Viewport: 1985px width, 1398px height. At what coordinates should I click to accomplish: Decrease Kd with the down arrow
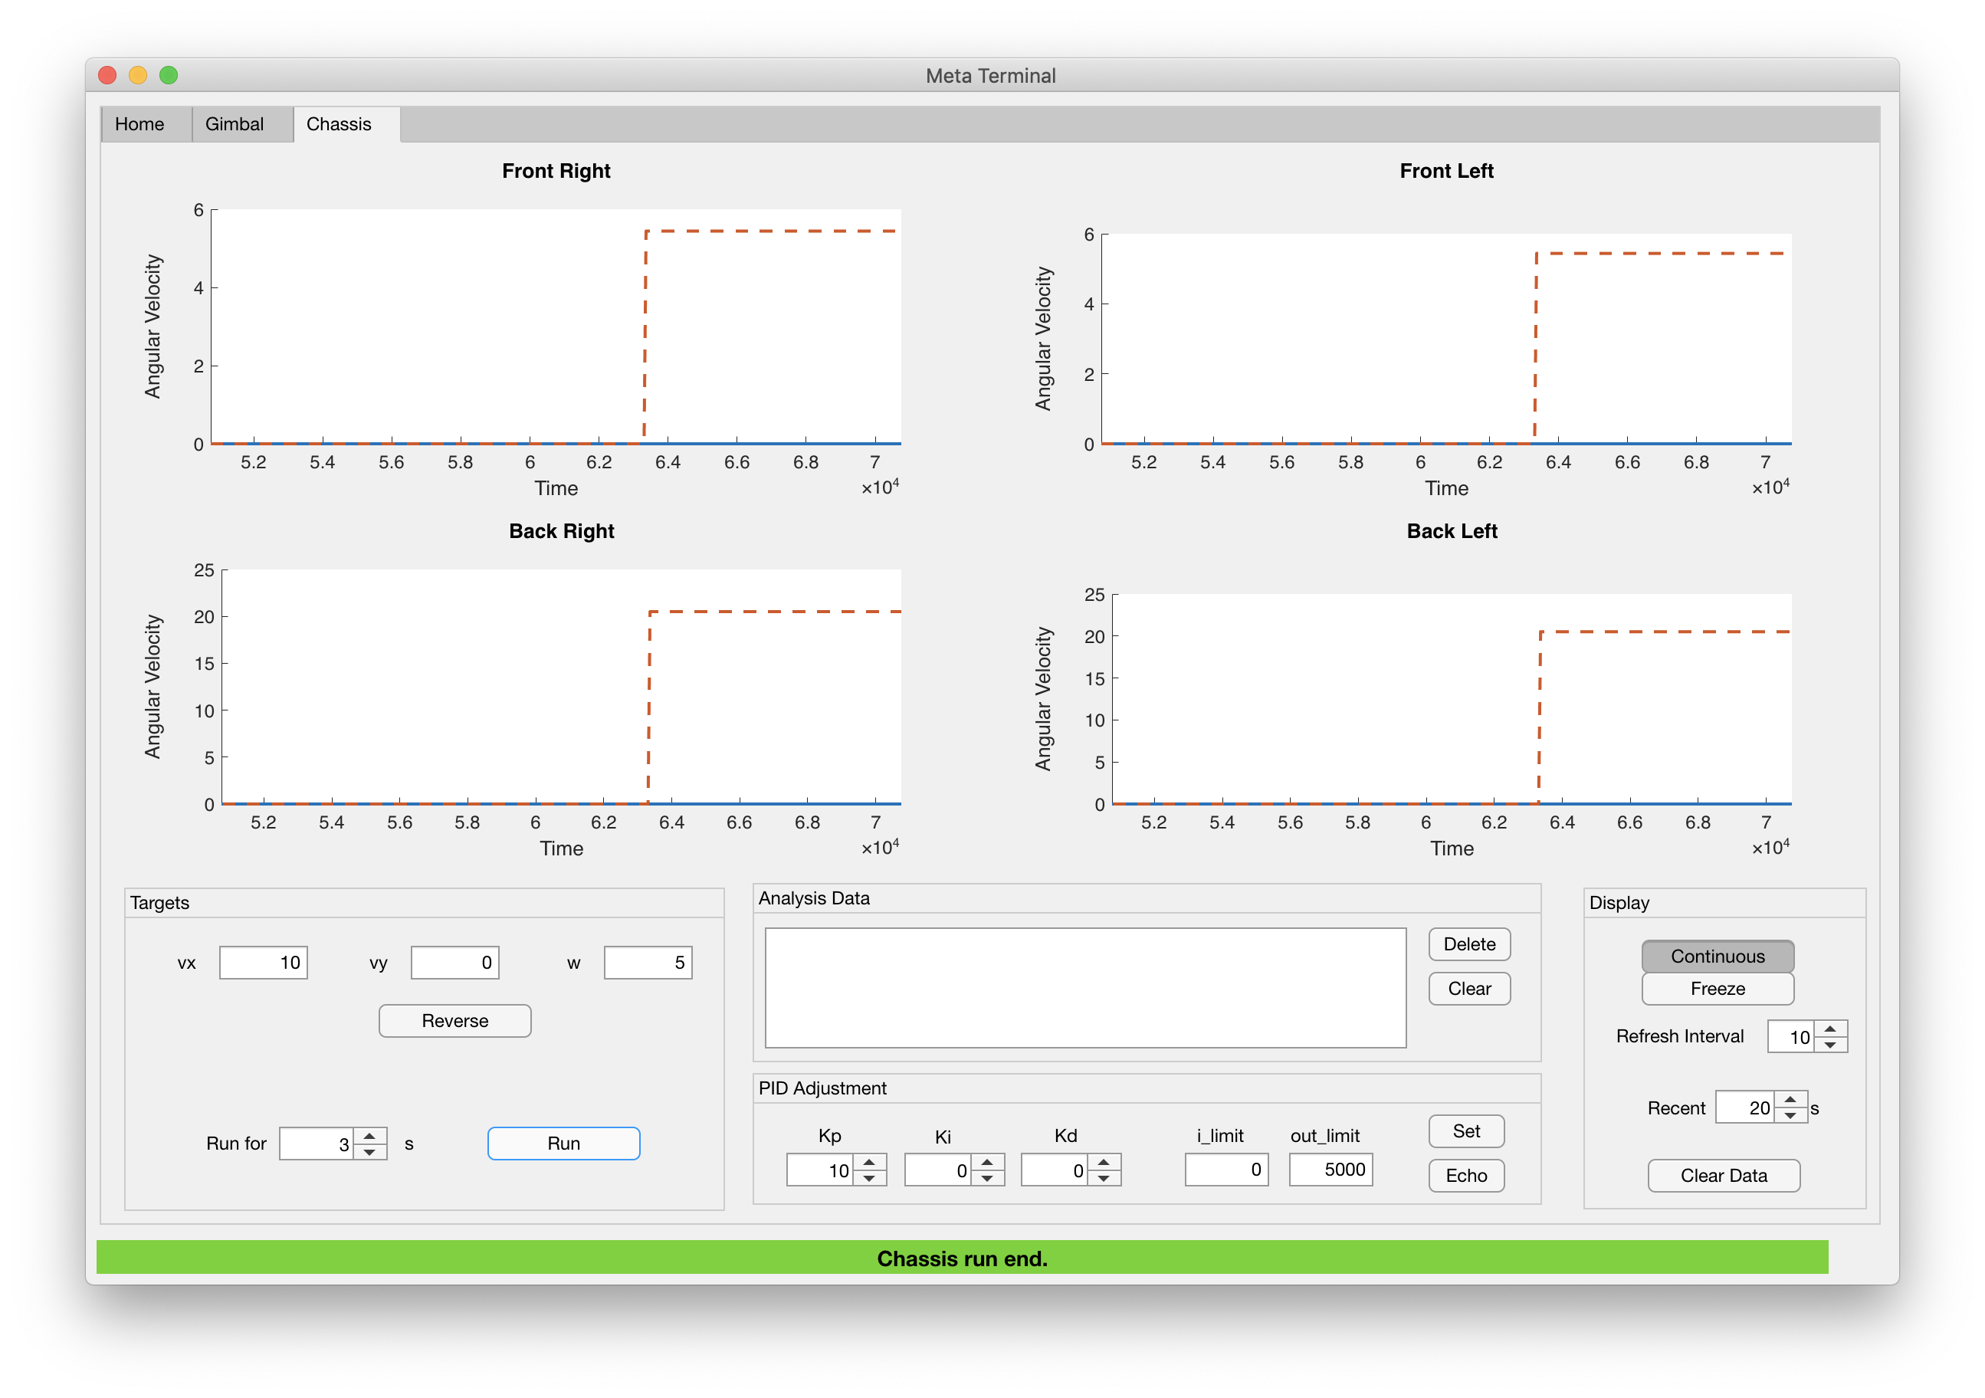pos(1104,1177)
